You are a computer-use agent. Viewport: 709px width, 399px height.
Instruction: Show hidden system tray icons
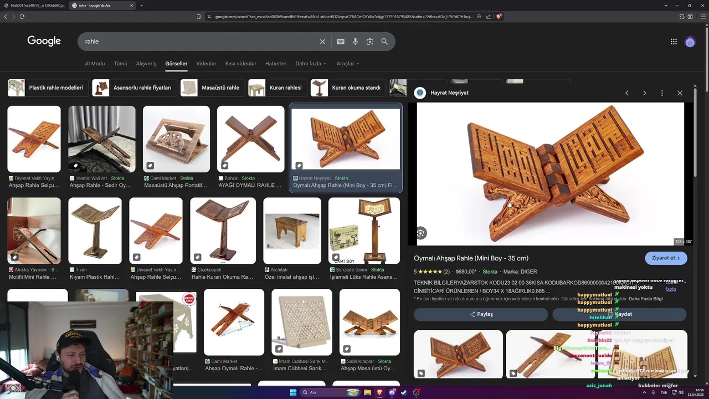(644, 392)
